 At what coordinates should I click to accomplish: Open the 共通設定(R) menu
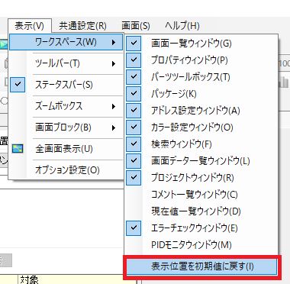pos(82,26)
